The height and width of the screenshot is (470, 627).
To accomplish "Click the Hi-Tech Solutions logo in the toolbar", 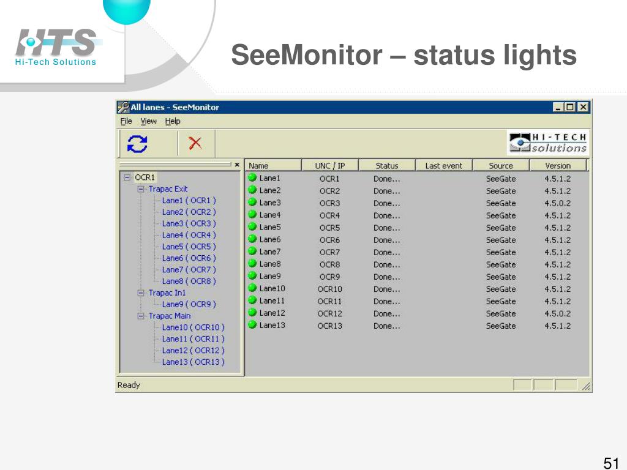I will (548, 143).
